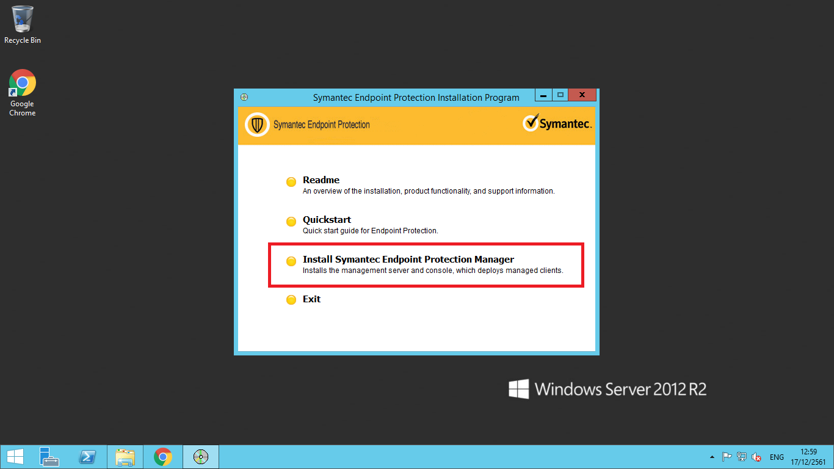Image resolution: width=834 pixels, height=469 pixels.
Task: Open the ENG language selector
Action: pyautogui.click(x=777, y=457)
